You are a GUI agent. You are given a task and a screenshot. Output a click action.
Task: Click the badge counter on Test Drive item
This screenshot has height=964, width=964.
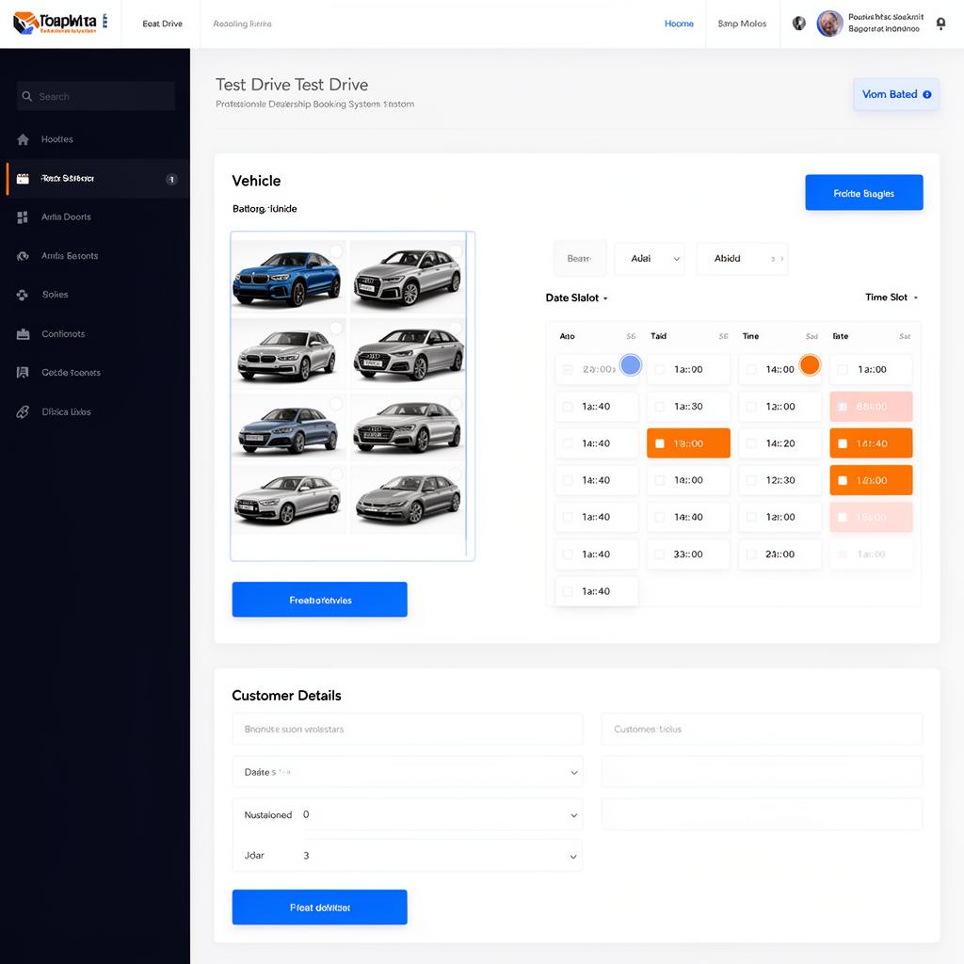point(171,180)
